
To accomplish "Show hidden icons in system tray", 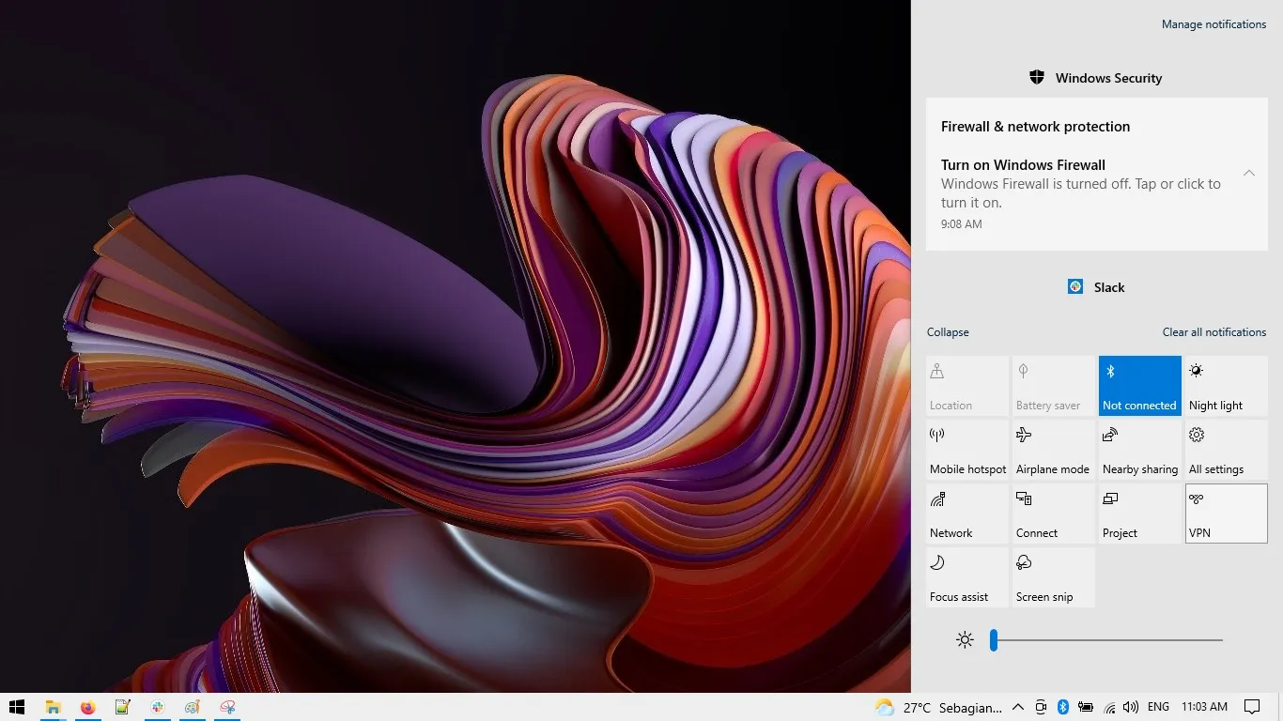I will coord(1017,707).
